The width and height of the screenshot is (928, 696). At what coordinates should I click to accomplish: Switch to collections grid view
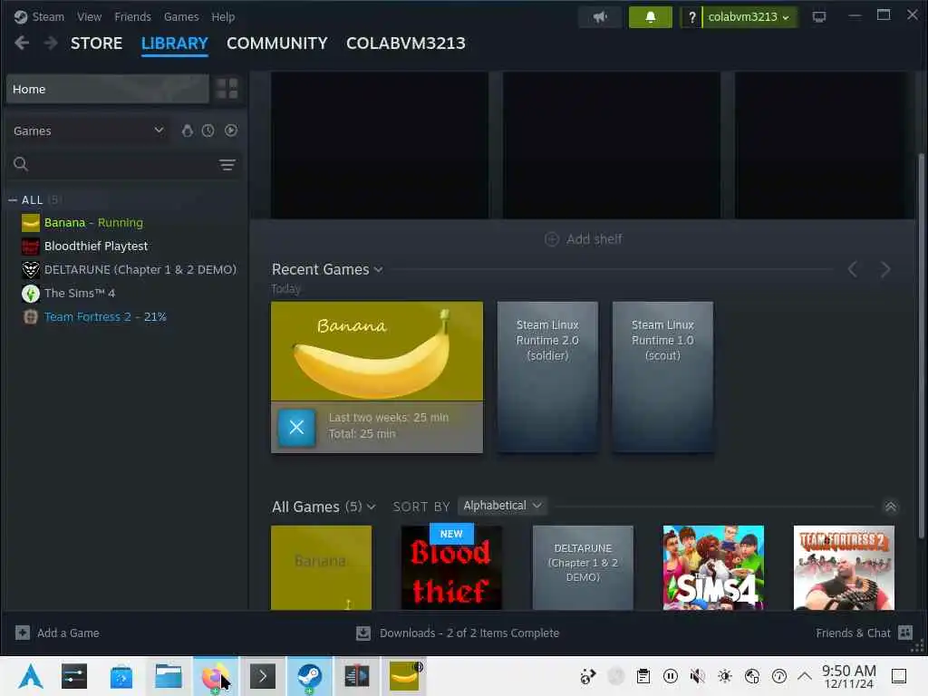coord(227,89)
